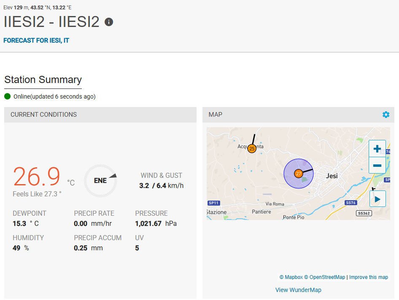Image resolution: width=399 pixels, height=300 pixels.
Task: Click the 26.9 temperature reading
Action: click(37, 177)
